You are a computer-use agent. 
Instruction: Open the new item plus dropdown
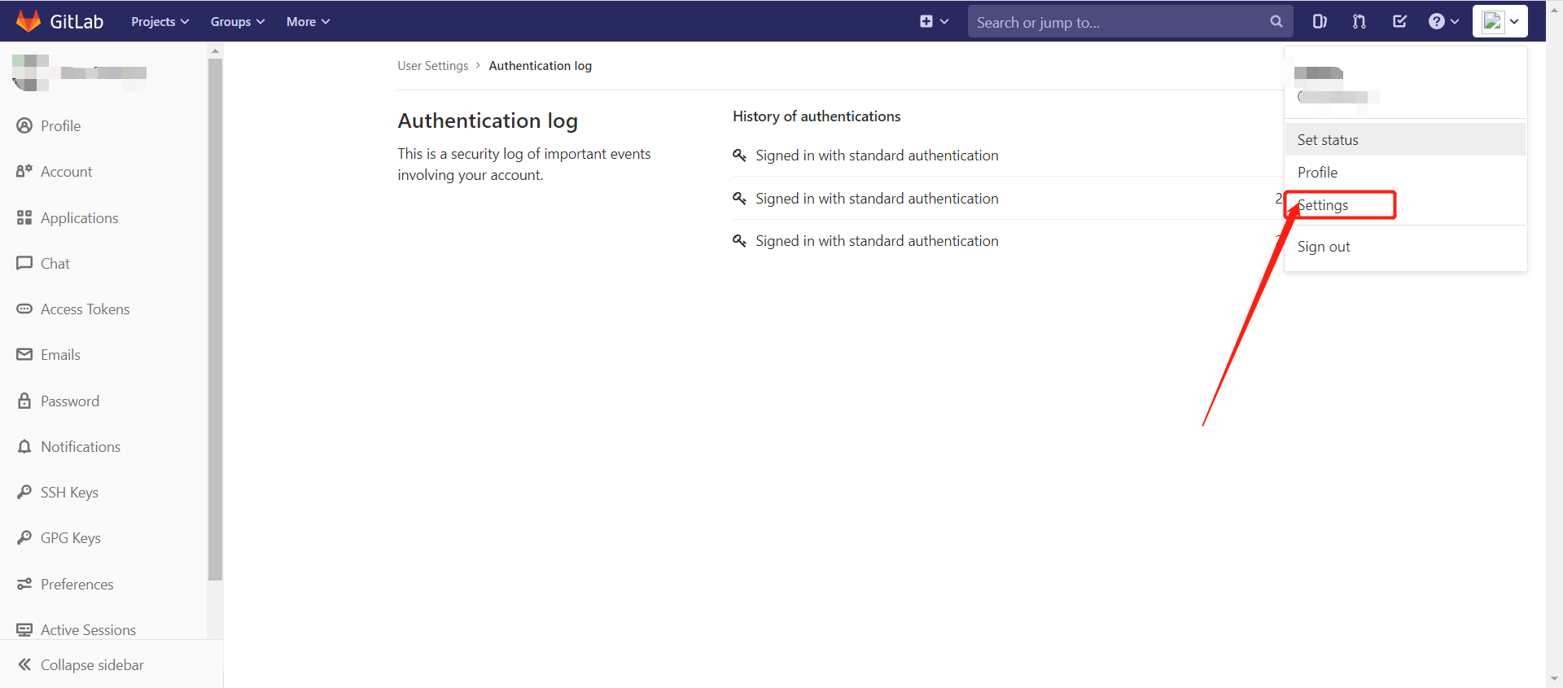(934, 22)
